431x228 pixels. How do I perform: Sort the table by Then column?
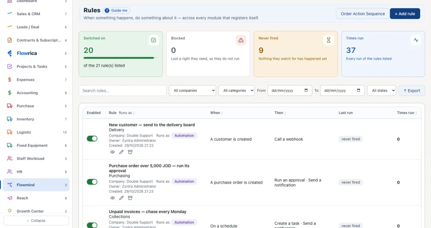pos(280,113)
